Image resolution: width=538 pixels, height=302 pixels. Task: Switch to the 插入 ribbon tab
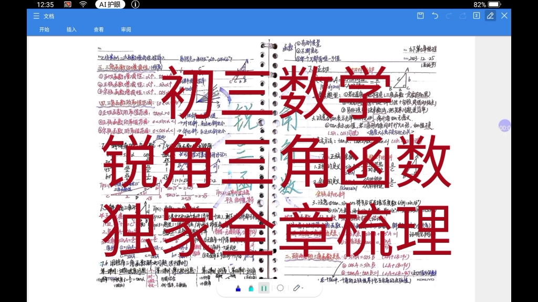(71, 29)
